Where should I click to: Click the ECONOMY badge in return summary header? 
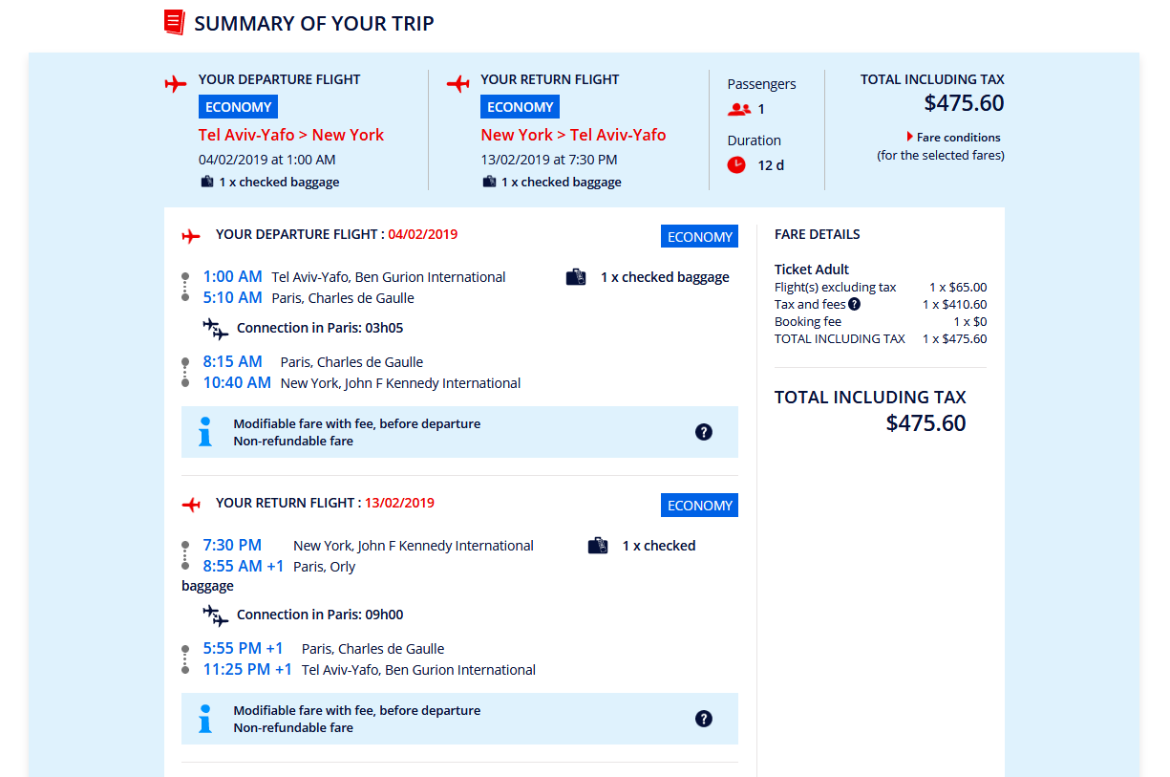point(521,107)
